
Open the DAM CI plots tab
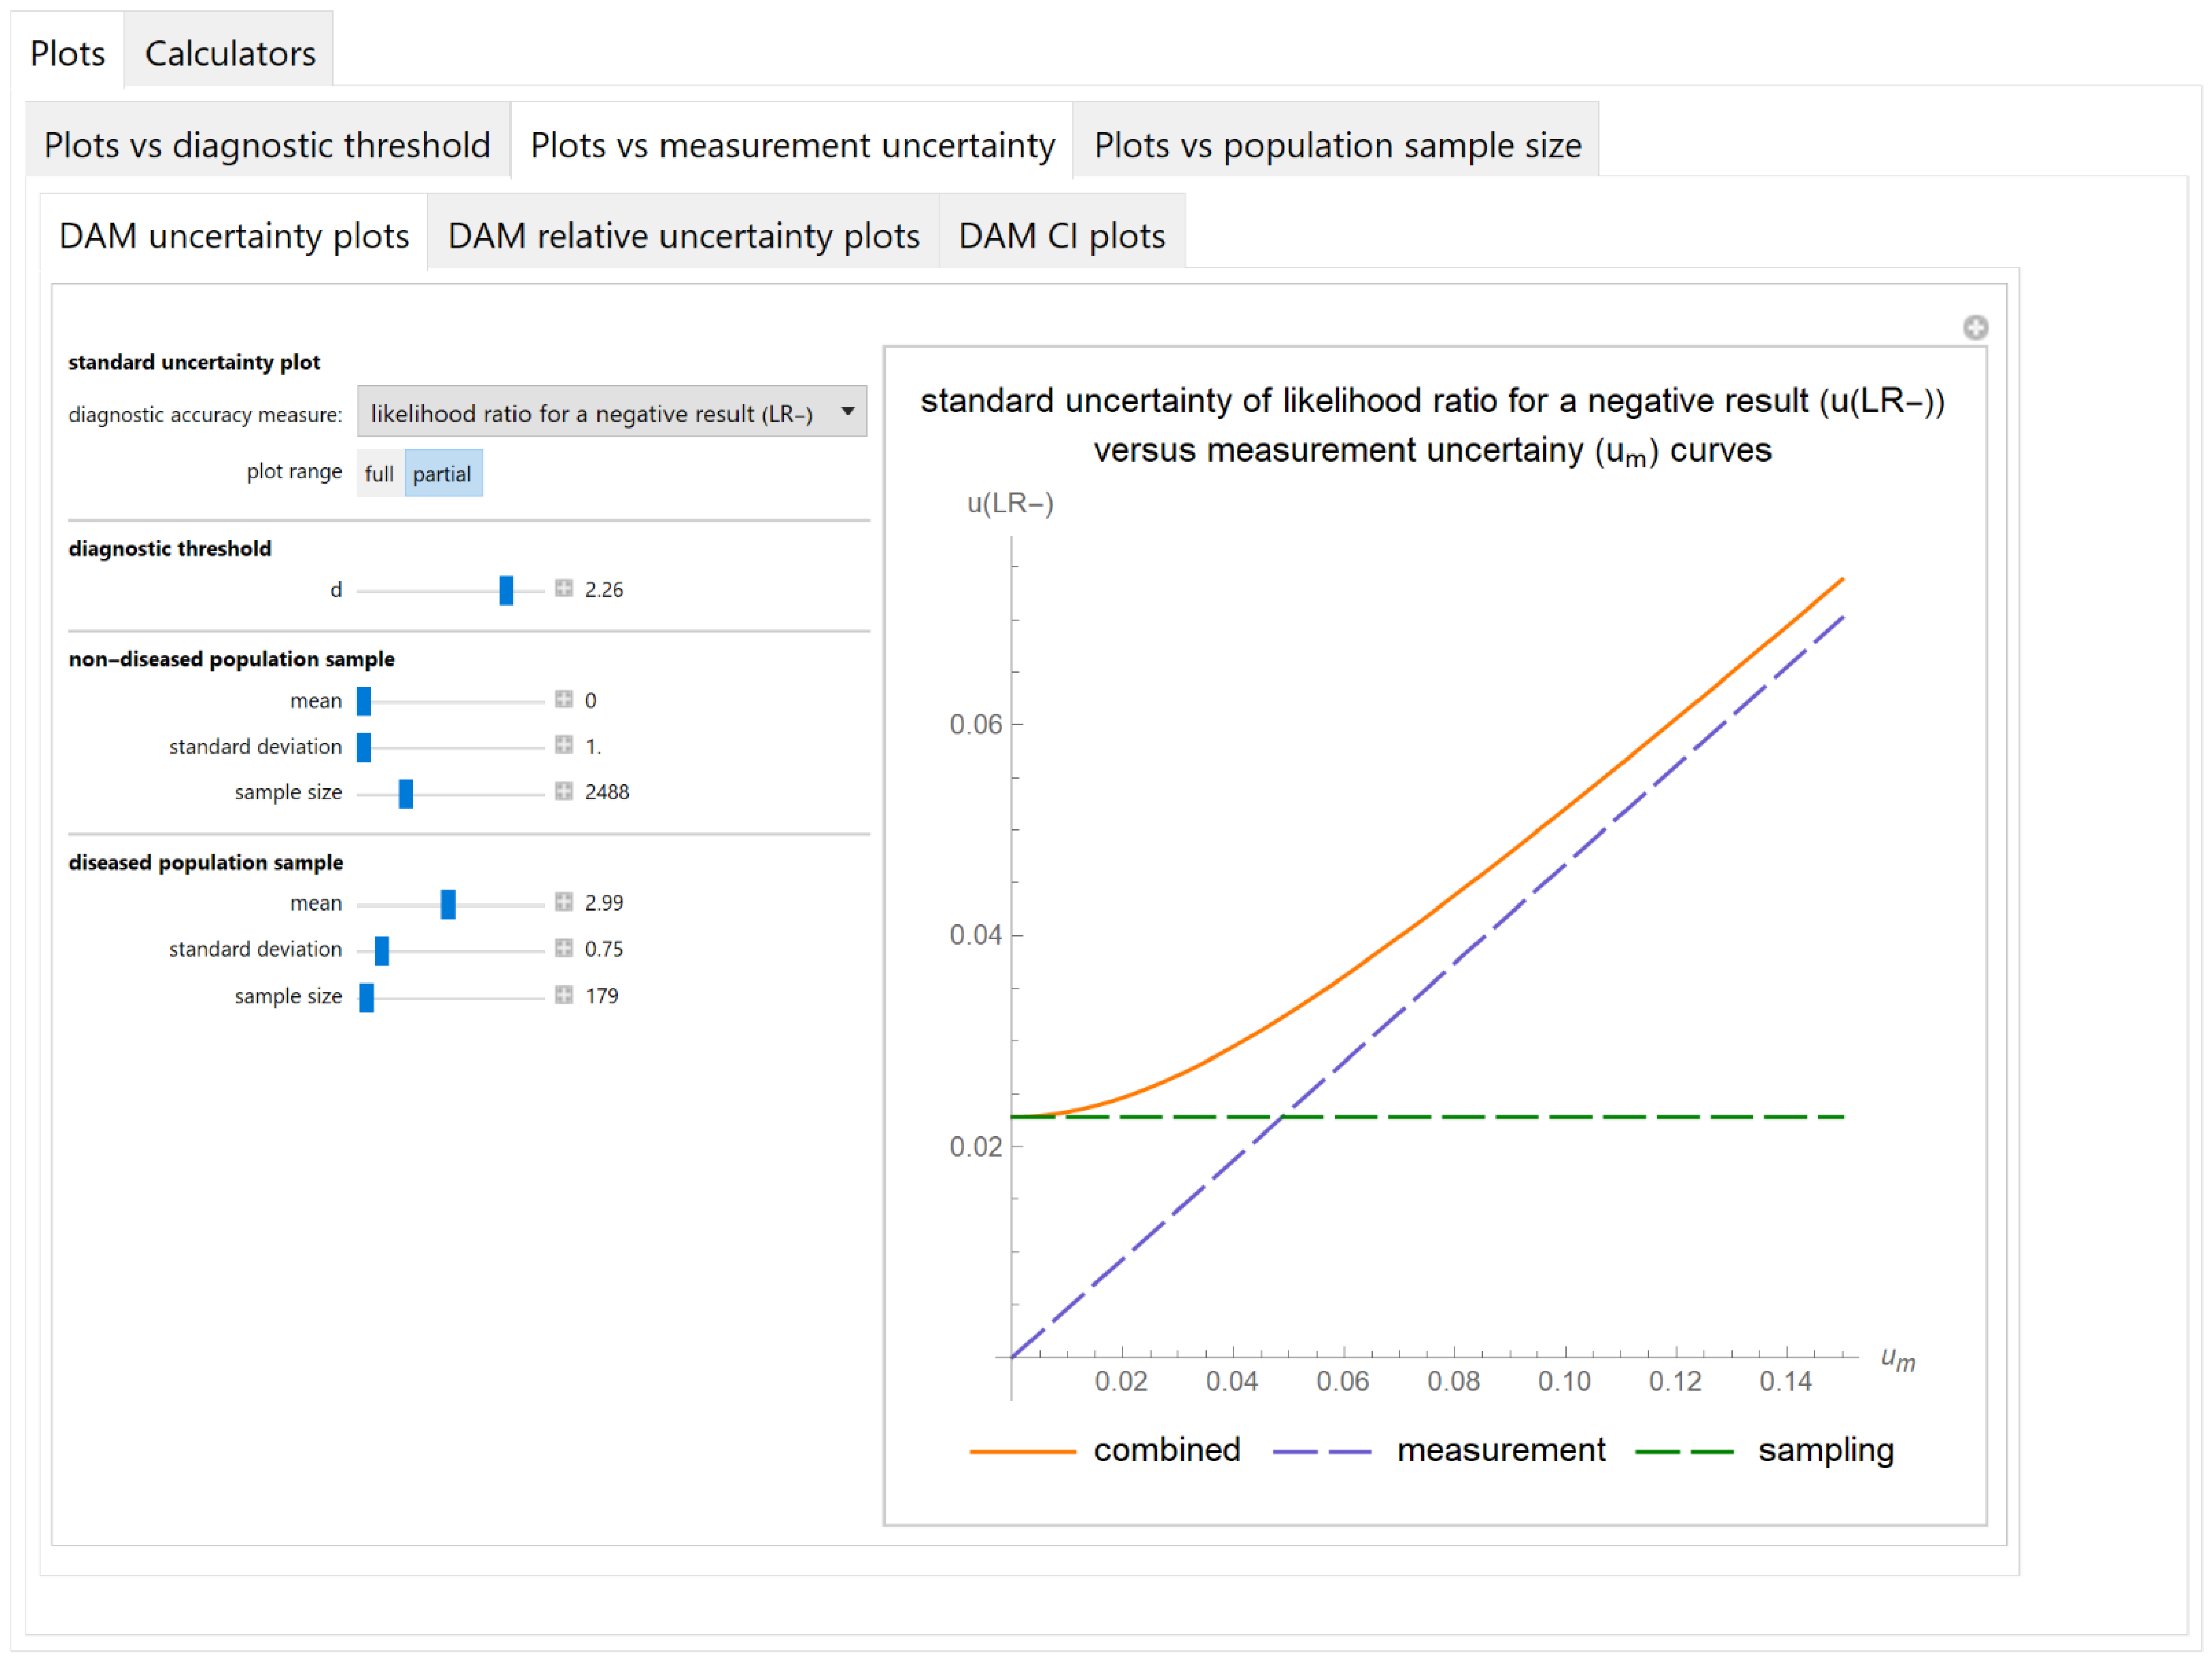point(1061,236)
